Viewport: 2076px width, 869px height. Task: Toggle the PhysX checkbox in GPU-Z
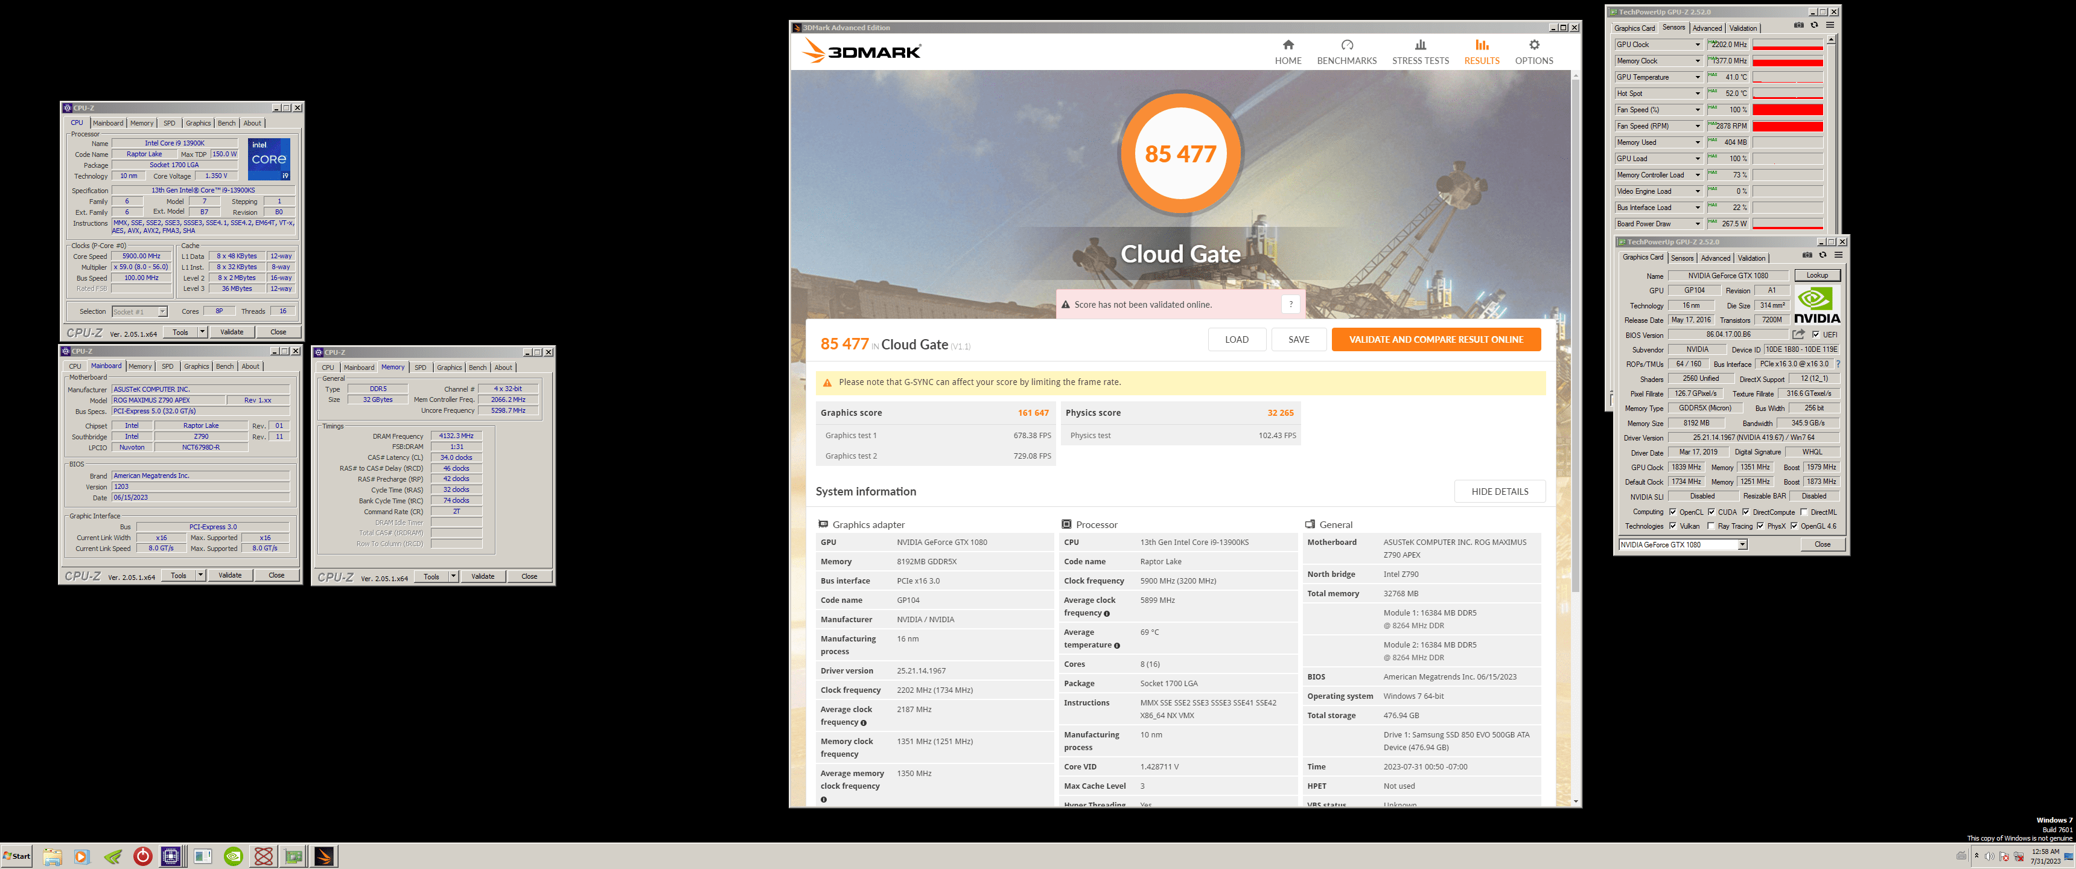[x=1760, y=526]
